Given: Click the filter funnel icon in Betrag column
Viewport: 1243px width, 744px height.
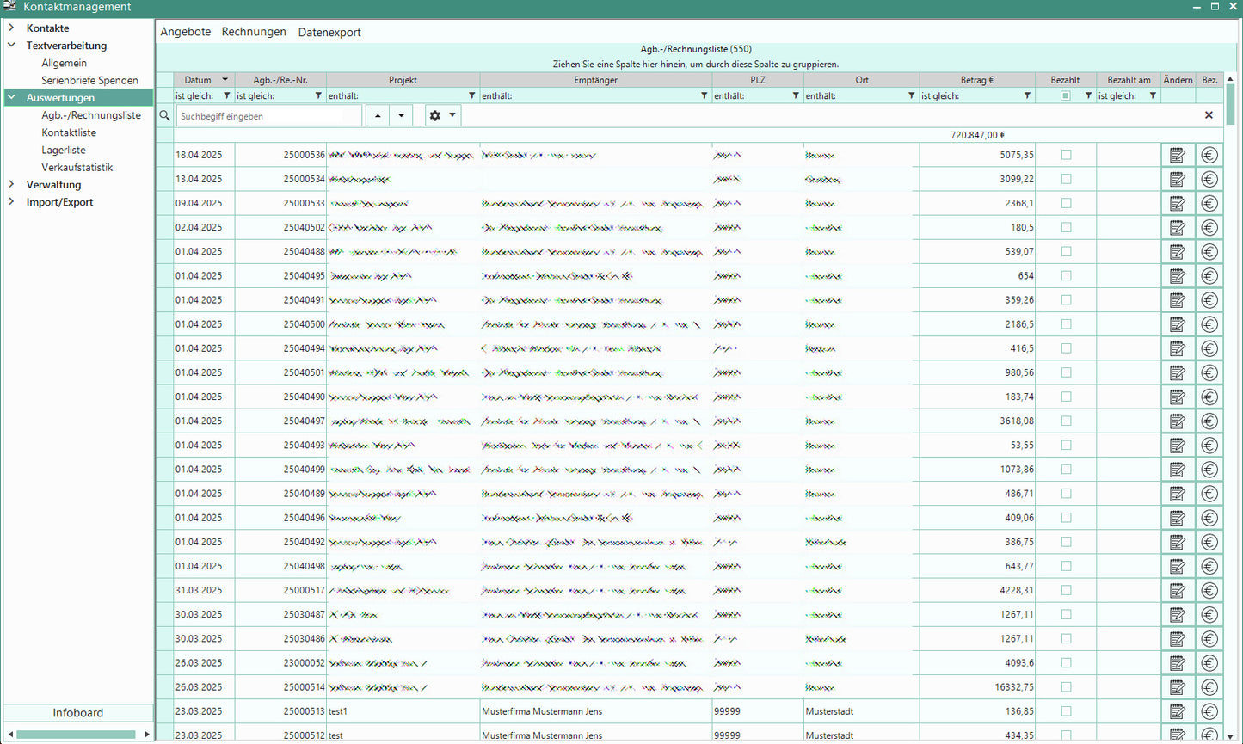Looking at the screenshot, I should click(x=1027, y=96).
